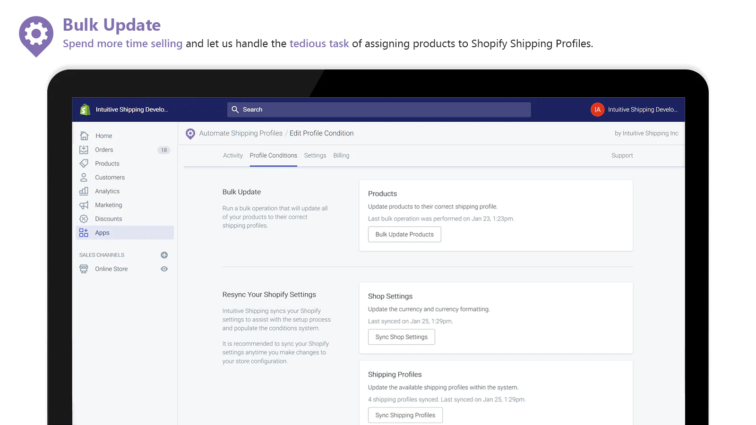Image resolution: width=756 pixels, height=425 pixels.
Task: Open the IA account menu
Action: click(597, 110)
